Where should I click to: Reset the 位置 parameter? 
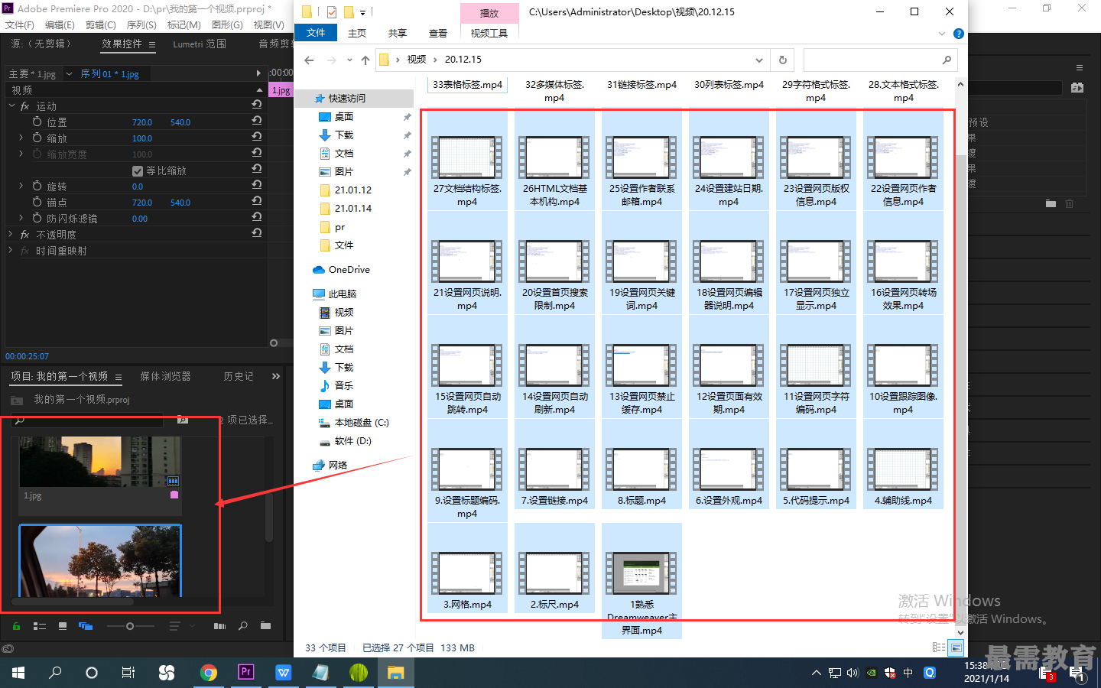(257, 122)
